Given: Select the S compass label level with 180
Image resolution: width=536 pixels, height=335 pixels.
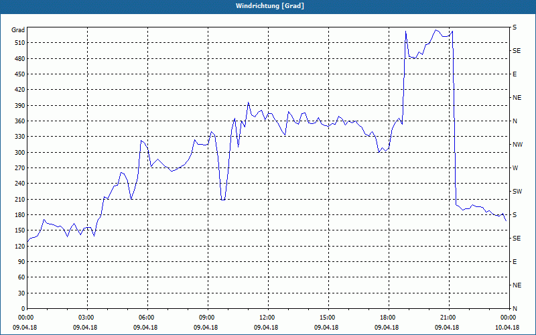Looking at the screenshot, I should [x=515, y=215].
